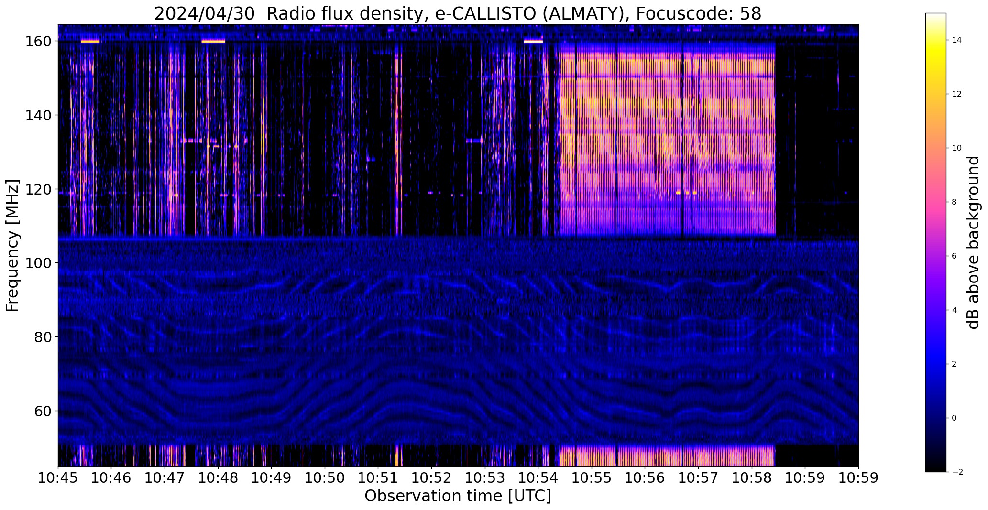This screenshot has width=988, height=510.
Task: Click the 10:52 time tick label
Action: [x=431, y=477]
